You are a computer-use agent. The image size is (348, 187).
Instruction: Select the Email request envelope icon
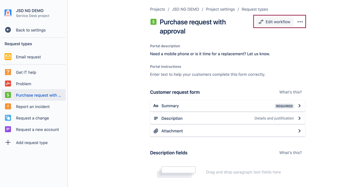click(8, 57)
